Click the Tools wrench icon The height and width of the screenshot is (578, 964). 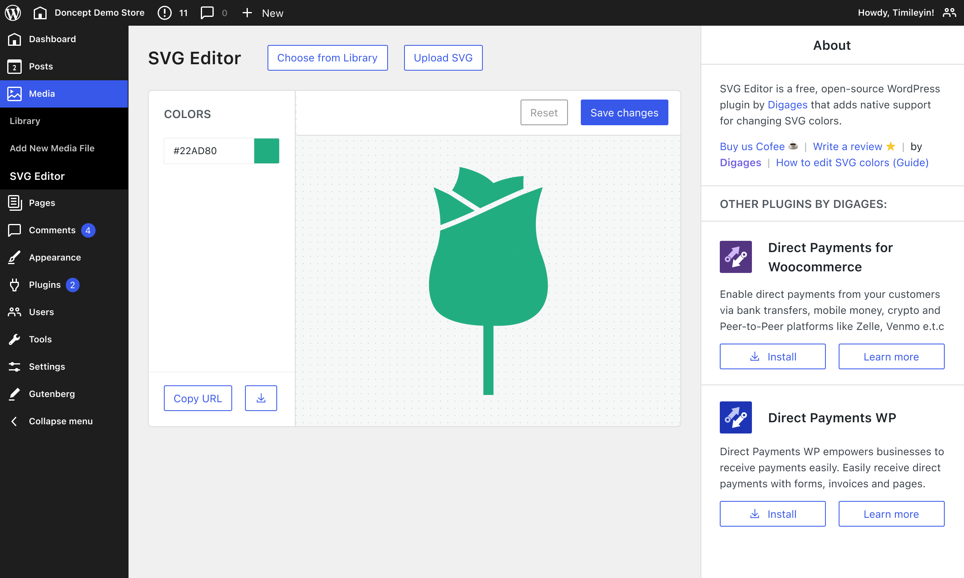tap(14, 340)
